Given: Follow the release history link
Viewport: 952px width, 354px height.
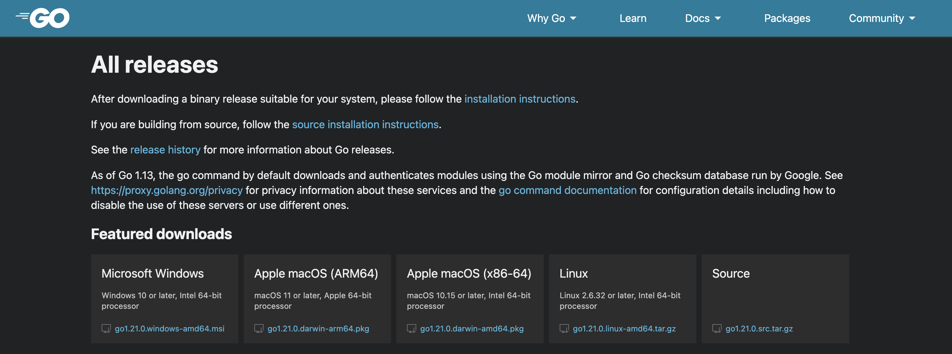Looking at the screenshot, I should [x=165, y=149].
